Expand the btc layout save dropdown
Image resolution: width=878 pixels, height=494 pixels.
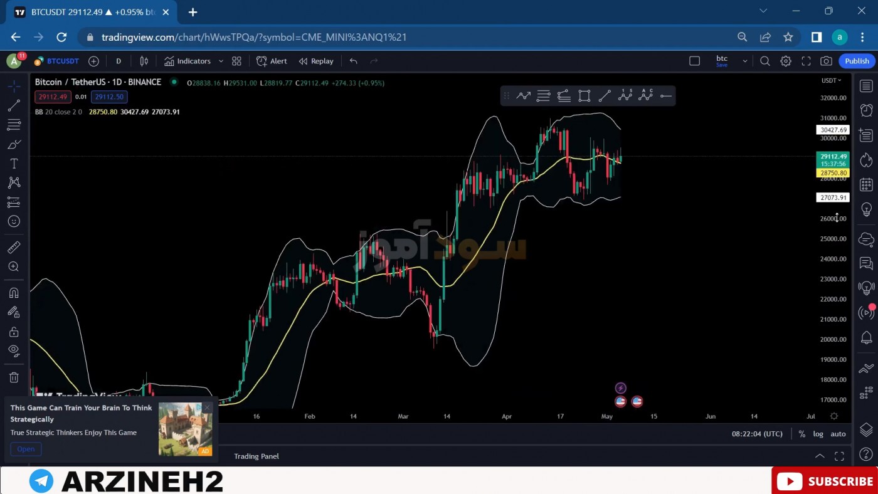(745, 61)
